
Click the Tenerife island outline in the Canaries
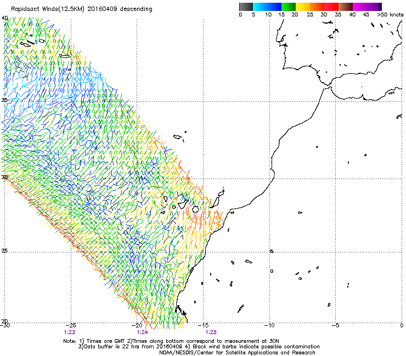[x=183, y=204]
